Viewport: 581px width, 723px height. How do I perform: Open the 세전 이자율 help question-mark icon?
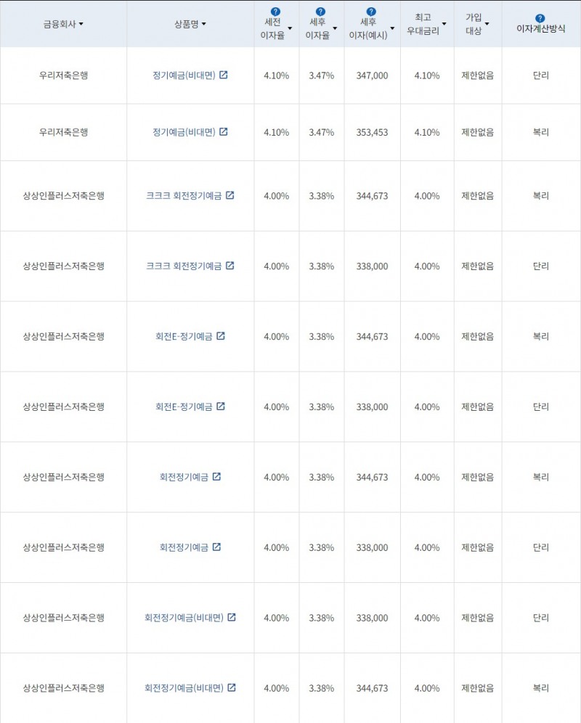click(275, 12)
